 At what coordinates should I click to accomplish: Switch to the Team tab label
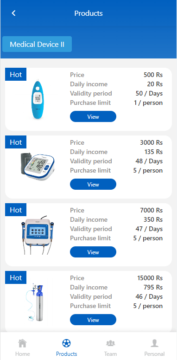[111, 354]
